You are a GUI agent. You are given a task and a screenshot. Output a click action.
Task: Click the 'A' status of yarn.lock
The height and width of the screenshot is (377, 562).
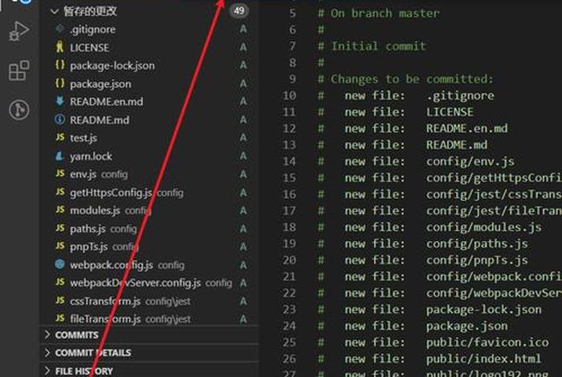pyautogui.click(x=243, y=156)
